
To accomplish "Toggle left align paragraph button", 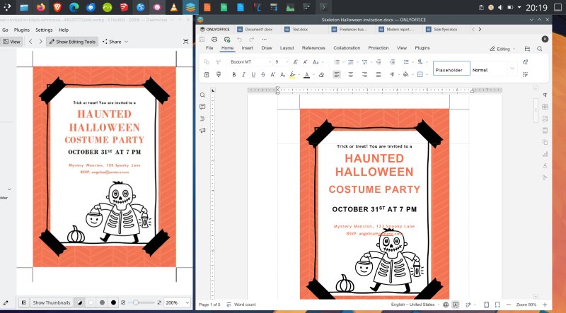I will coord(337,75).
